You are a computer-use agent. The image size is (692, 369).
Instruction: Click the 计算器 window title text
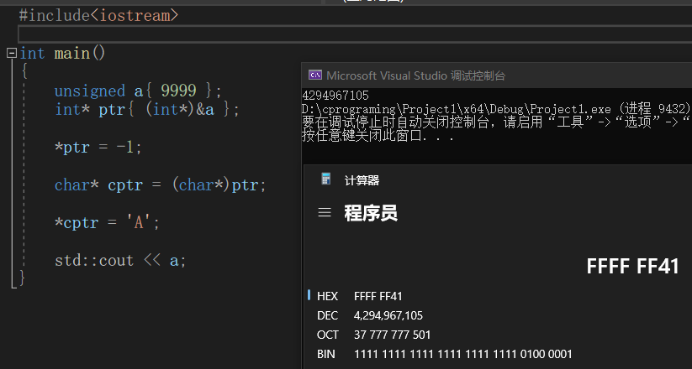point(362,180)
